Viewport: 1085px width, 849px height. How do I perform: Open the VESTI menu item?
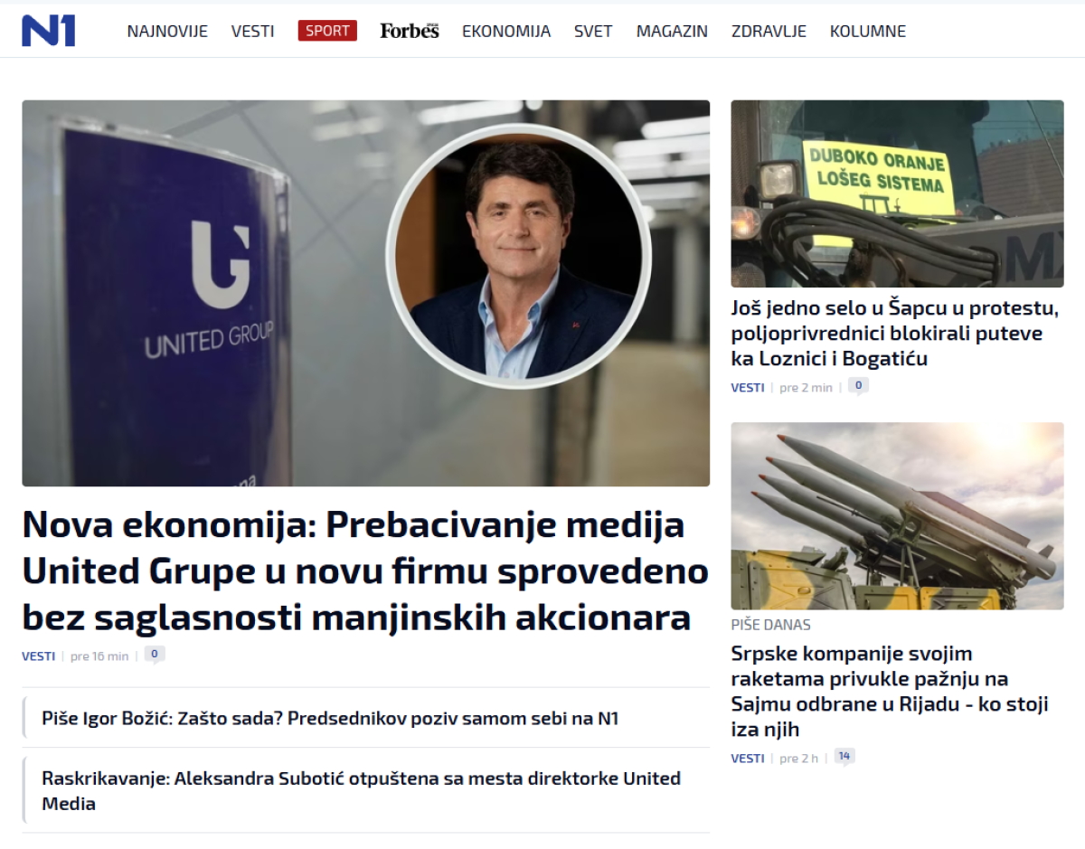click(253, 31)
